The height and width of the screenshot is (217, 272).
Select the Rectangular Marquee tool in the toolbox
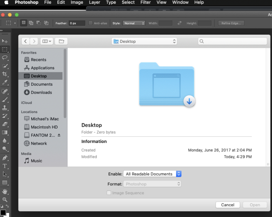pyautogui.click(x=5, y=49)
